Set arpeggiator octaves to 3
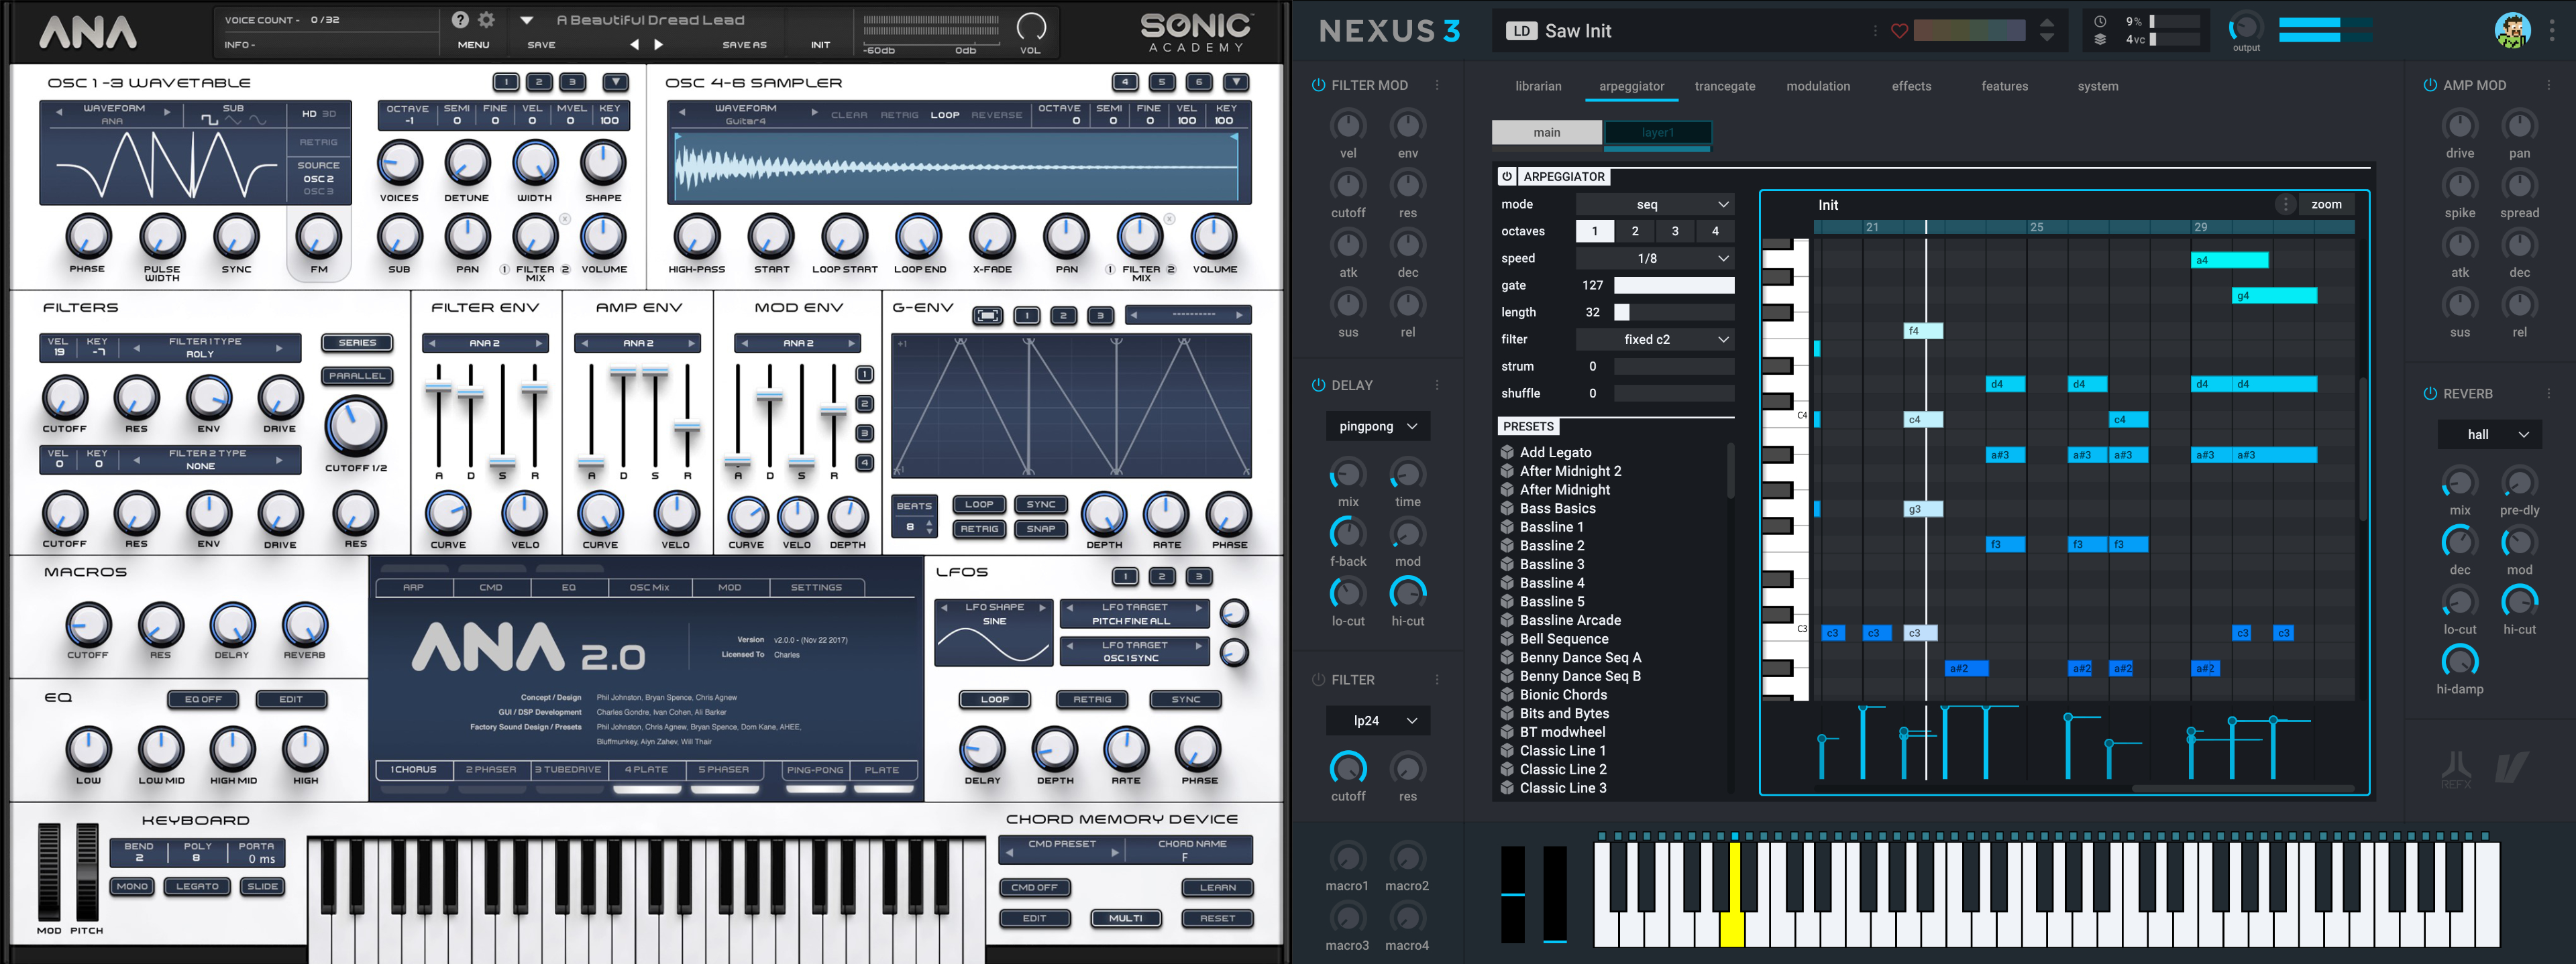The height and width of the screenshot is (964, 2576). [x=1675, y=232]
